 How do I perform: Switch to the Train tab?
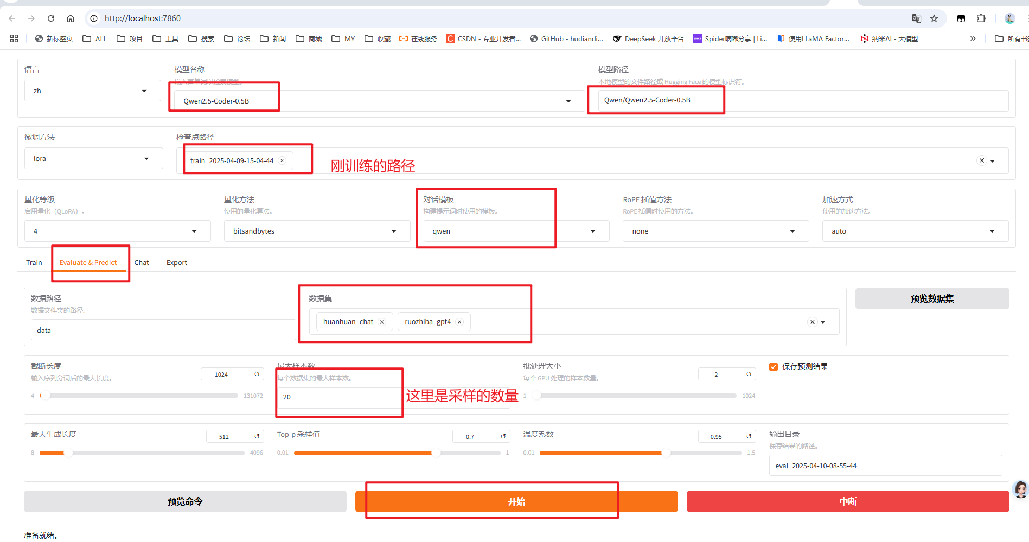tap(34, 262)
